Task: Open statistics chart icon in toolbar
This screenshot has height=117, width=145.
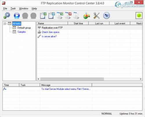Action: pyautogui.click(x=86, y=16)
